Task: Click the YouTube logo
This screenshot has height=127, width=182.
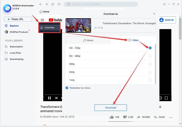Action: pos(55,20)
